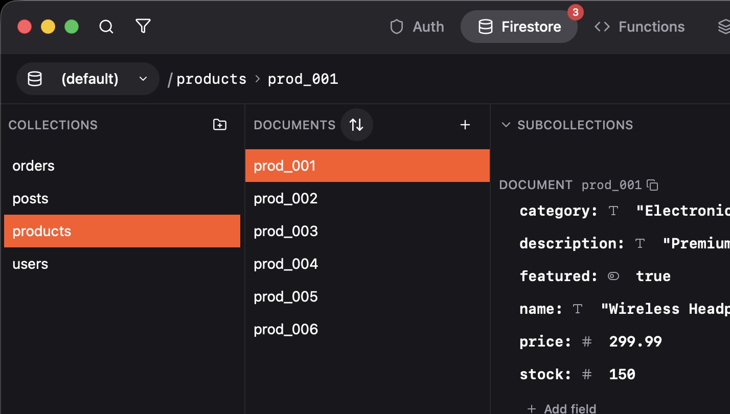Viewport: 730px width, 414px height.
Task: Copy the prod_001 document ID
Action: 652,185
